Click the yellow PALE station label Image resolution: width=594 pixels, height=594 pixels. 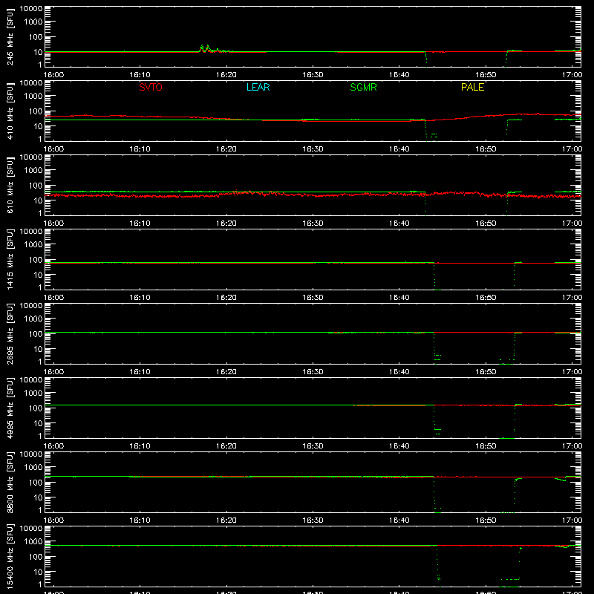[472, 87]
